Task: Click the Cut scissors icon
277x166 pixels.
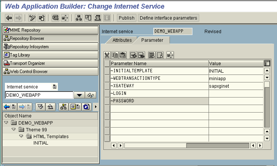Action: (107, 55)
